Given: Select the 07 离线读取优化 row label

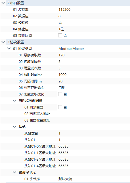Looking at the screenshot, I should point(32,94).
